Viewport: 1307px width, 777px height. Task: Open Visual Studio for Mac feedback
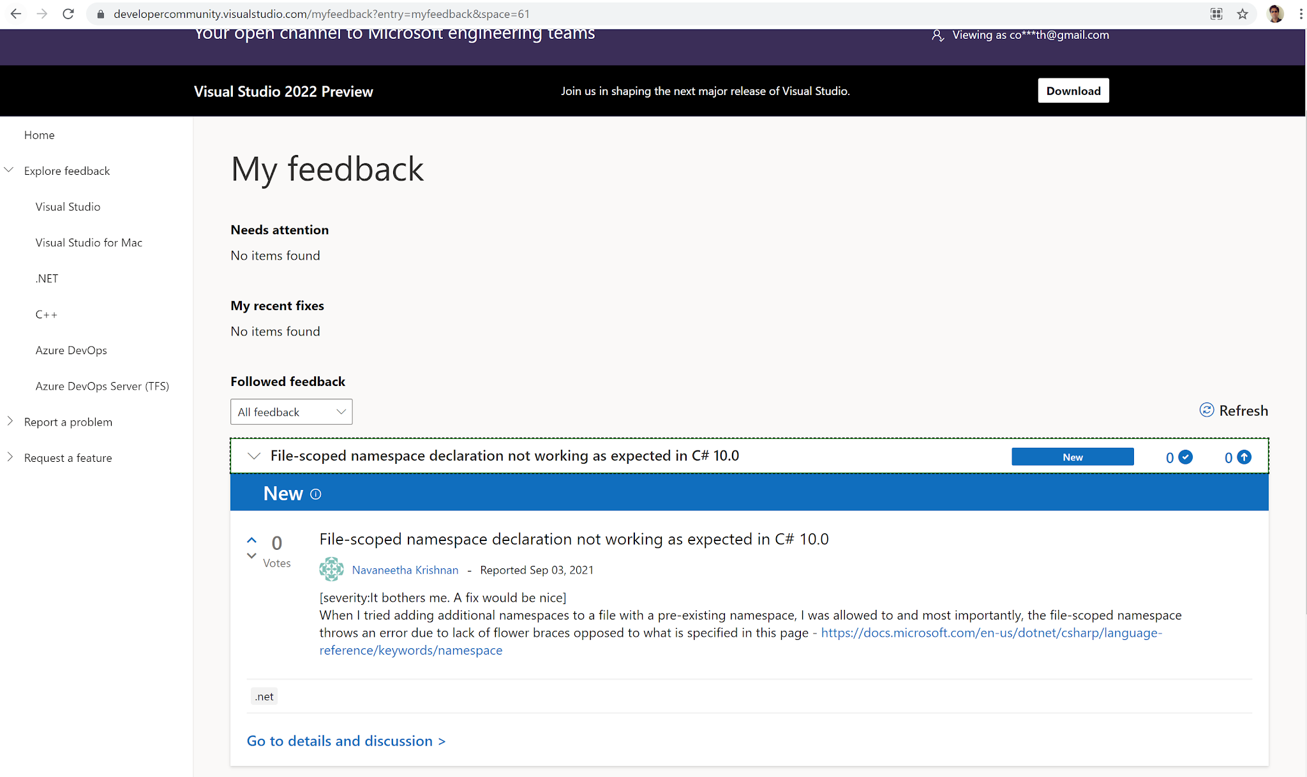[x=89, y=242]
